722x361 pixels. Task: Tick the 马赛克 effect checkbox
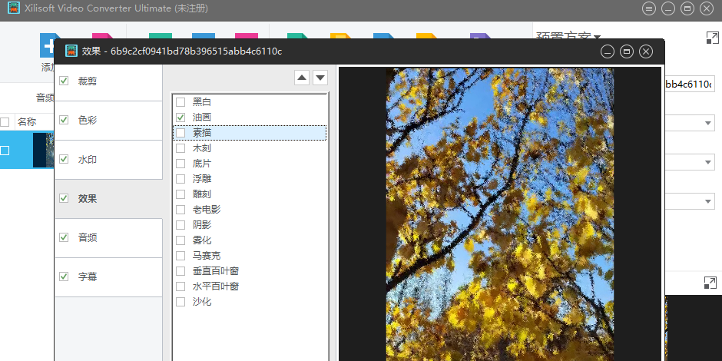coord(180,256)
